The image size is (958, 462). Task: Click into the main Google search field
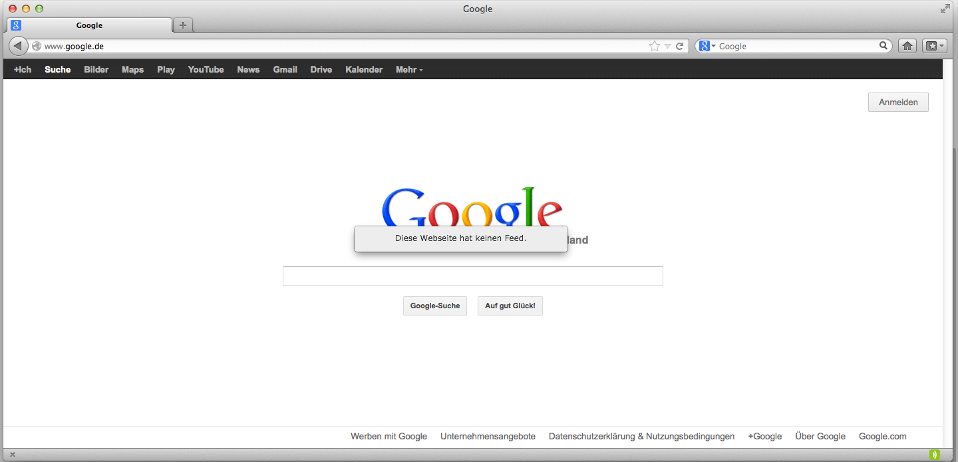pyautogui.click(x=472, y=276)
